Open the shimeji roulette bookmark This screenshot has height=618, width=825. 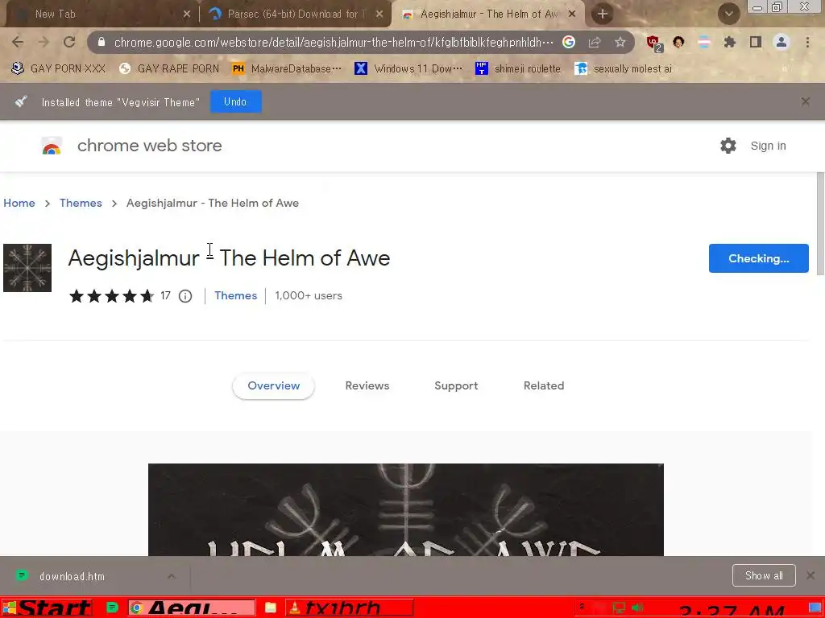coord(518,68)
